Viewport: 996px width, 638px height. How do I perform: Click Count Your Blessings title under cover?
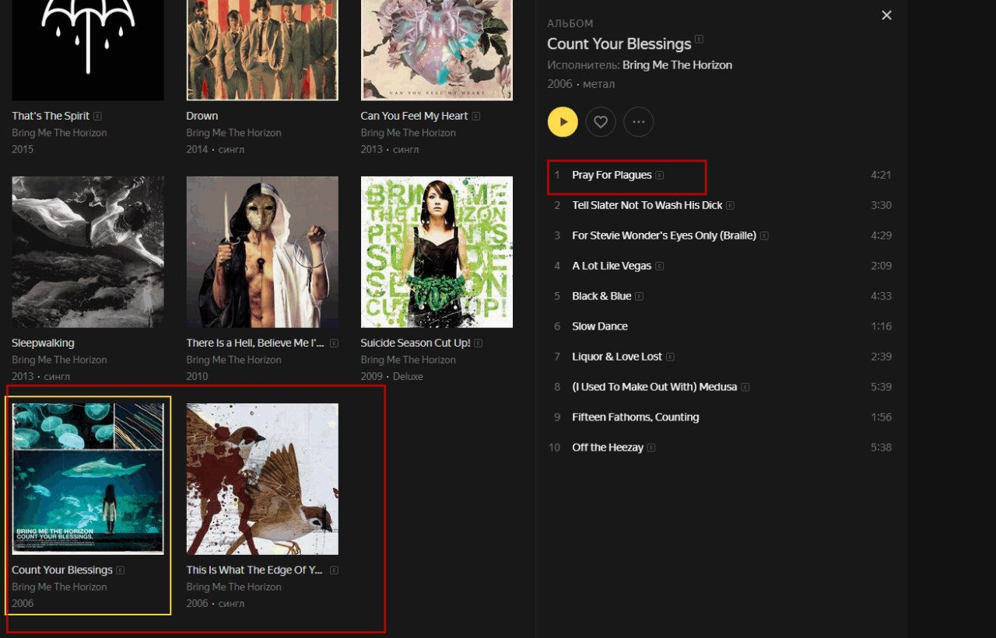pyautogui.click(x=62, y=570)
